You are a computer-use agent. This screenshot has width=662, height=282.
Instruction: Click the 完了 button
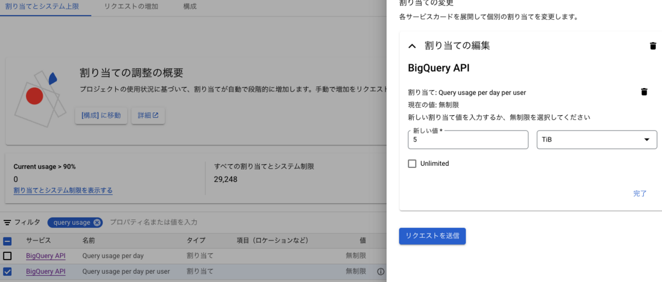pyautogui.click(x=640, y=193)
